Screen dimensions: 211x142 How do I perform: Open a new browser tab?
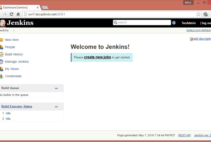45,7
